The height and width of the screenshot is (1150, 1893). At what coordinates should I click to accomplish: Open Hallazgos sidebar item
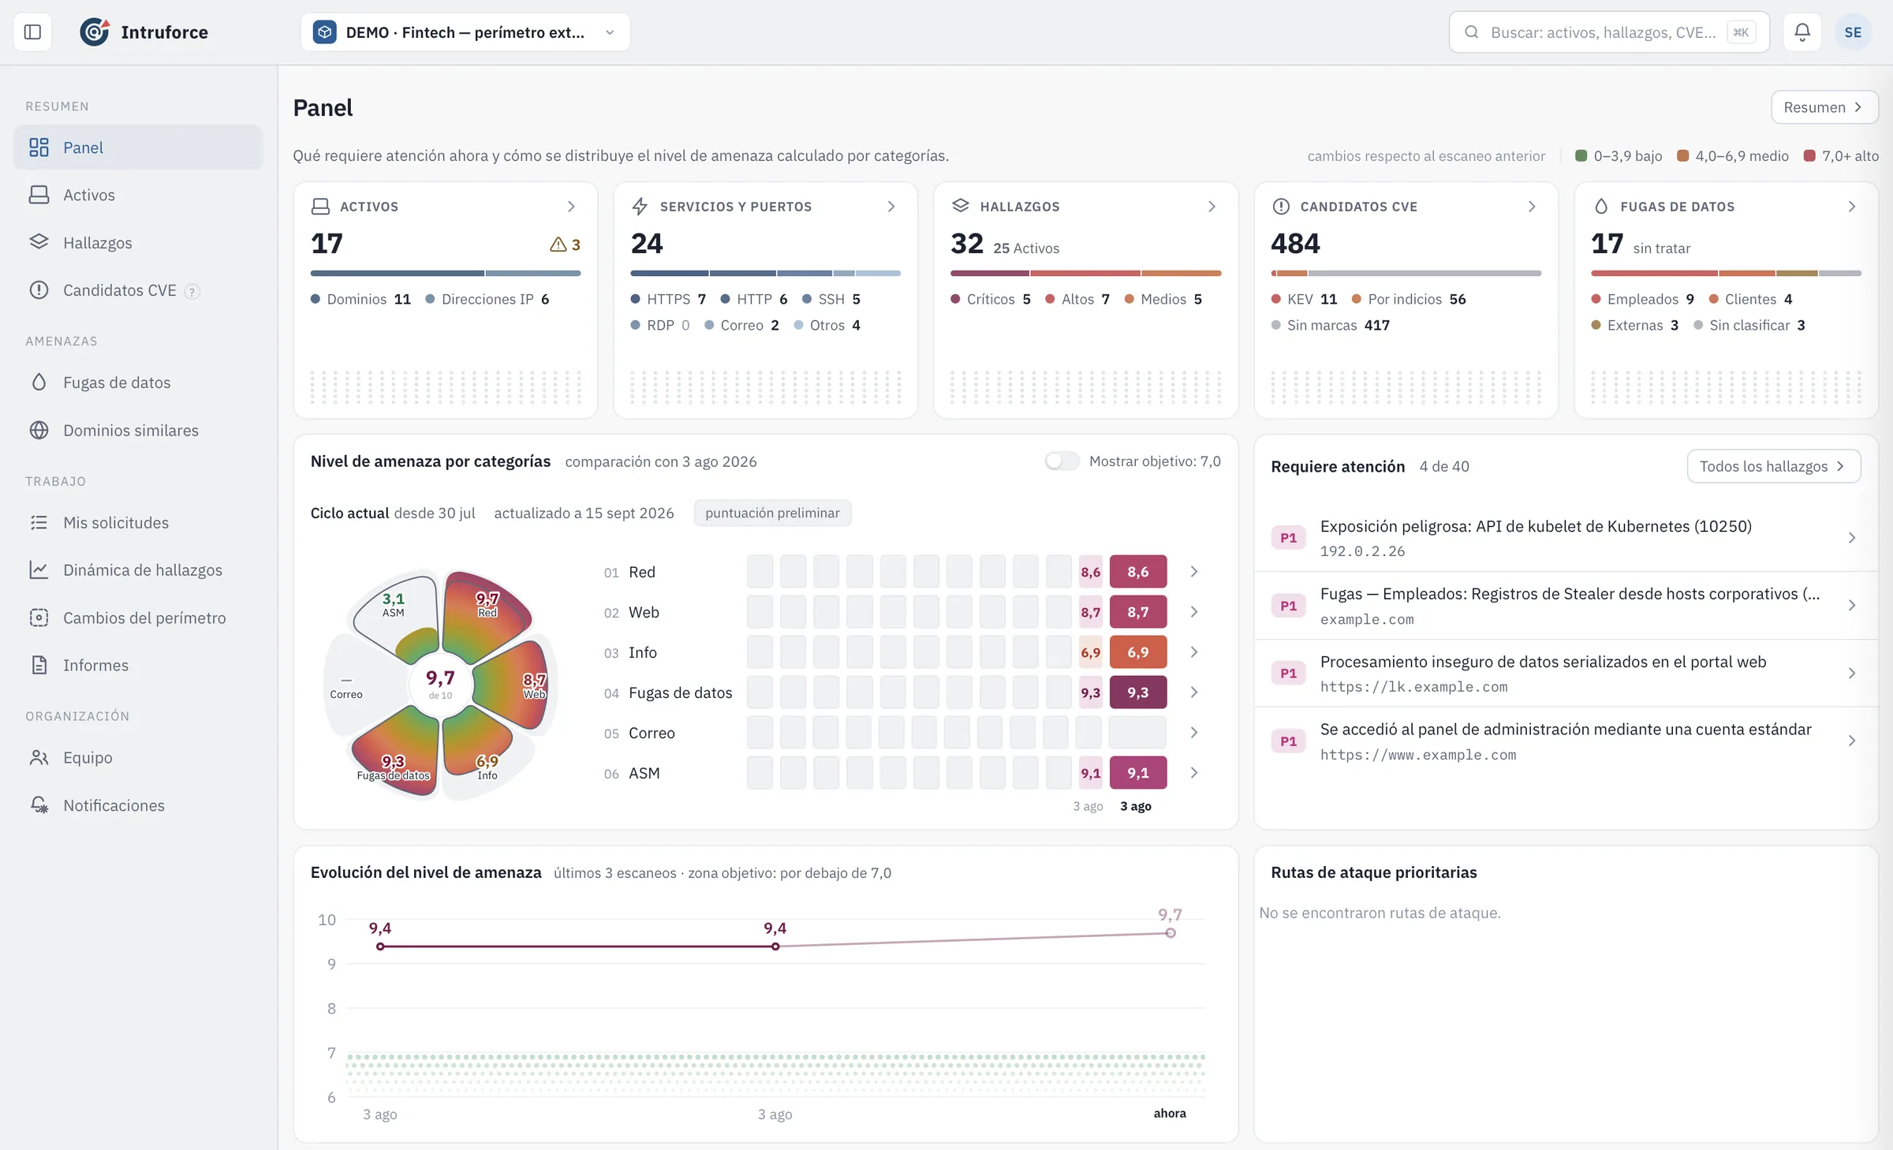[x=138, y=243]
